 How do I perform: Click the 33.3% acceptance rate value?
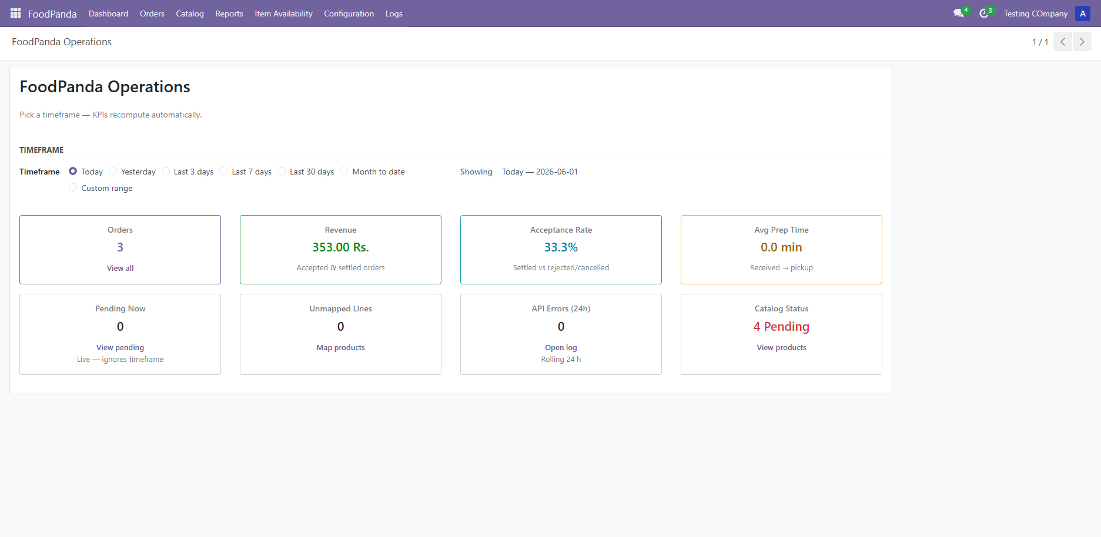point(561,247)
